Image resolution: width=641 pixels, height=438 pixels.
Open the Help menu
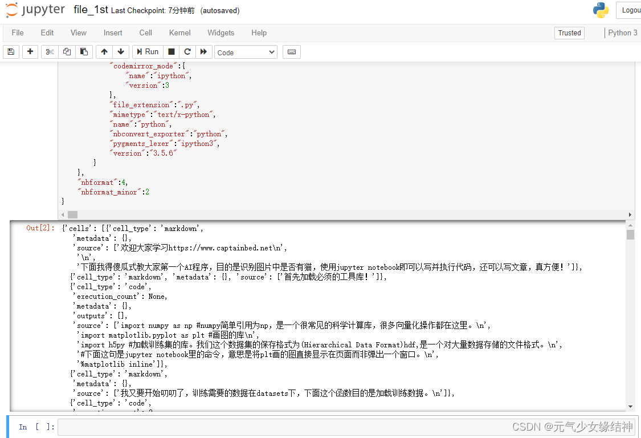pyautogui.click(x=259, y=33)
